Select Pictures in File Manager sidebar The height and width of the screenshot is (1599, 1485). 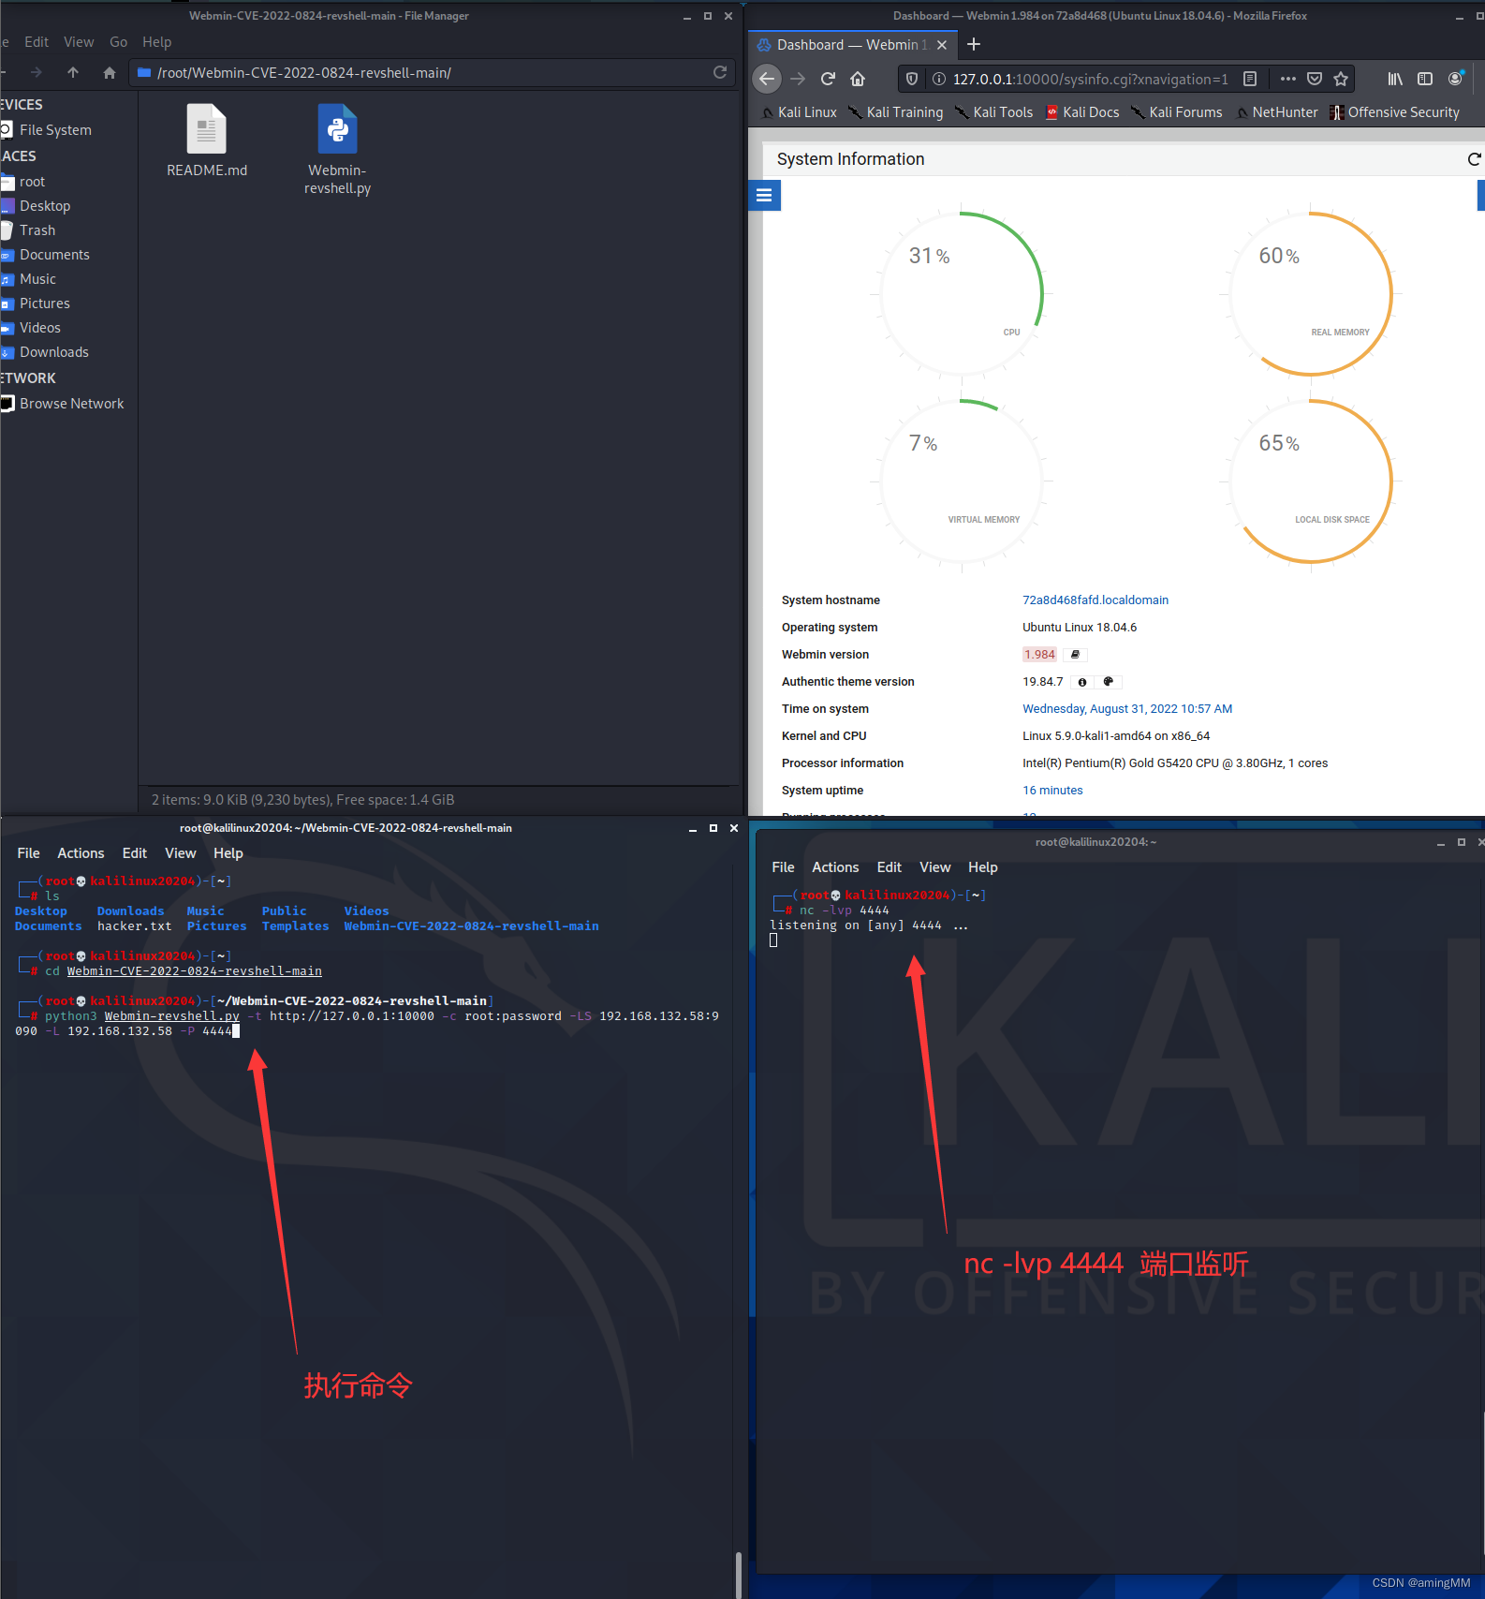tap(45, 304)
